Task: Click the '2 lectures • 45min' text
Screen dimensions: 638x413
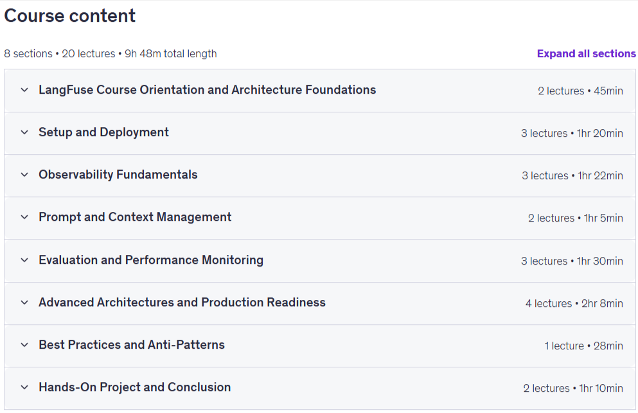Action: pyautogui.click(x=580, y=91)
